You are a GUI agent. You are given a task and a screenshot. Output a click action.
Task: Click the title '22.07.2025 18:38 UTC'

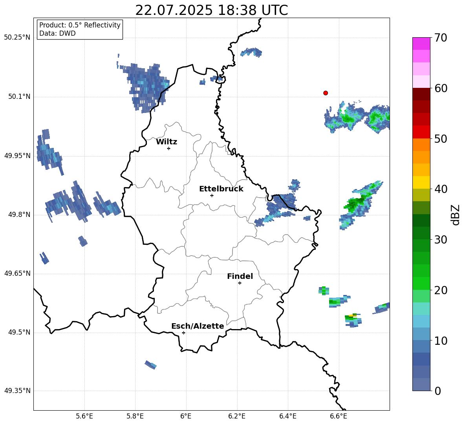(x=211, y=10)
